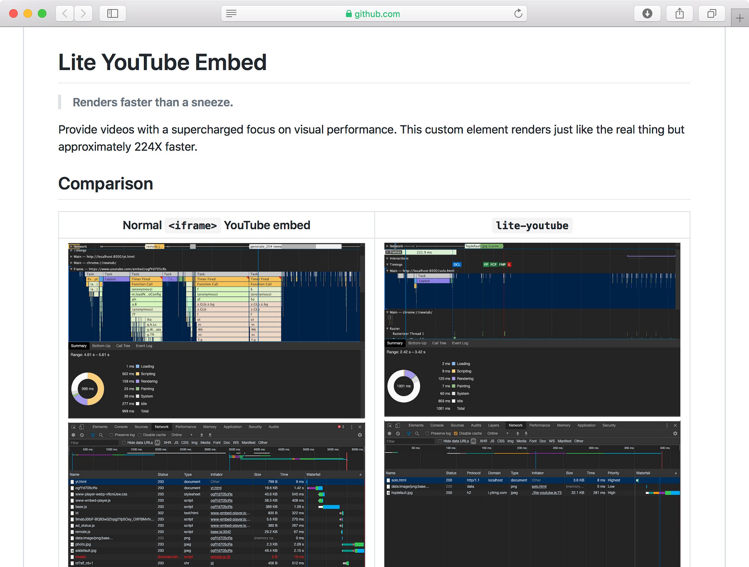Open the three-dot menu in right DevTools
This screenshot has height=567, width=749.
click(x=667, y=425)
